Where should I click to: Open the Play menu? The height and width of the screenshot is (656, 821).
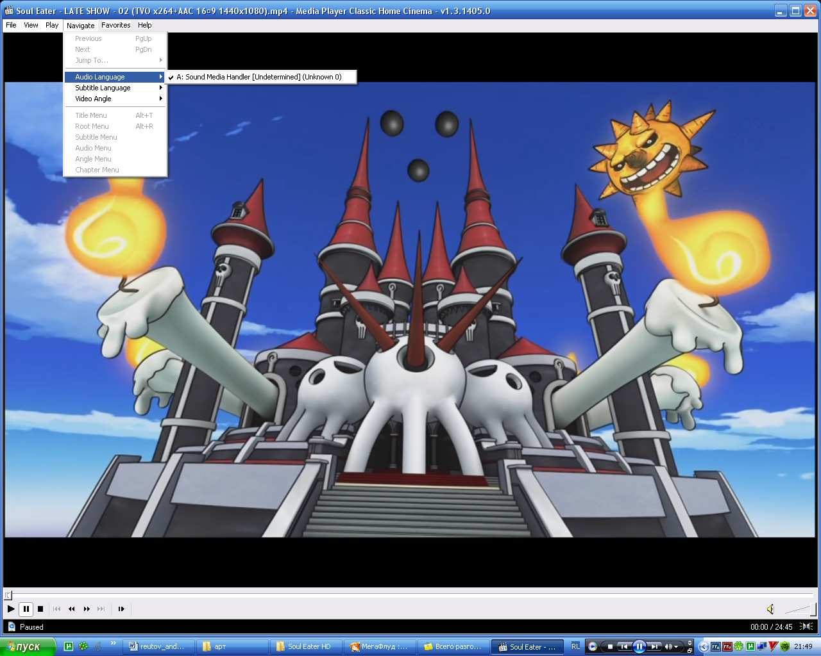pos(52,25)
